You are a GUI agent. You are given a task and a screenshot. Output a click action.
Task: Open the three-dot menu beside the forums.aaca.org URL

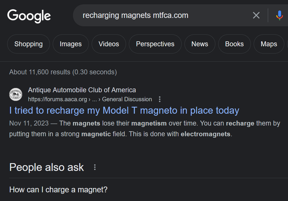coord(160,99)
